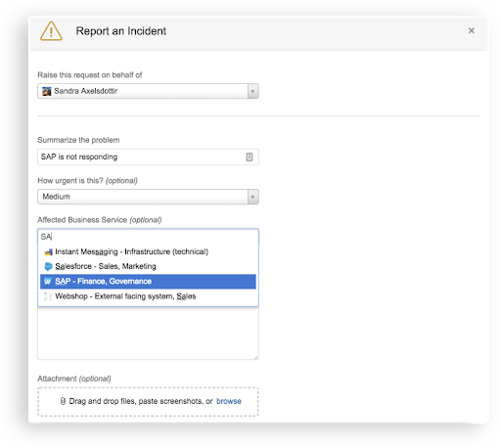Image resolution: width=501 pixels, height=448 pixels.
Task: Close the Report an Incident dialog
Action: 472,30
